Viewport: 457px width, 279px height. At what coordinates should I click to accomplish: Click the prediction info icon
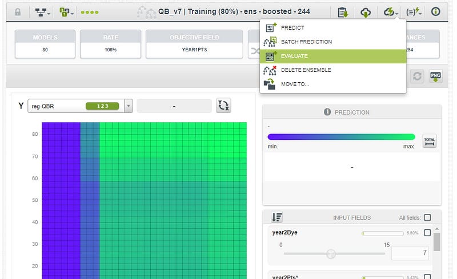(327, 112)
